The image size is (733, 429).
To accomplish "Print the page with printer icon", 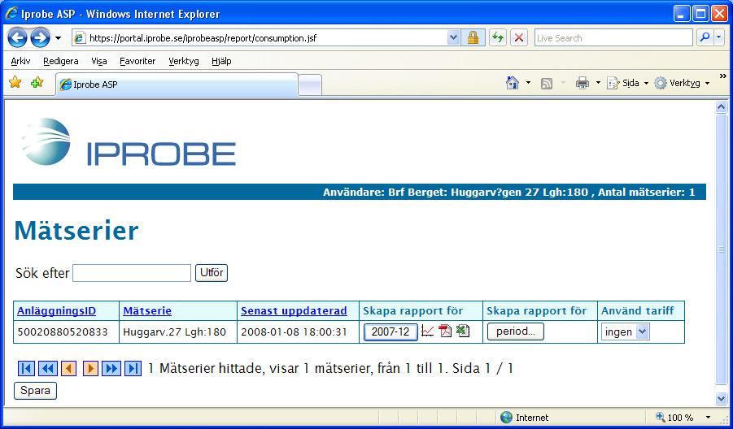I will tap(582, 83).
